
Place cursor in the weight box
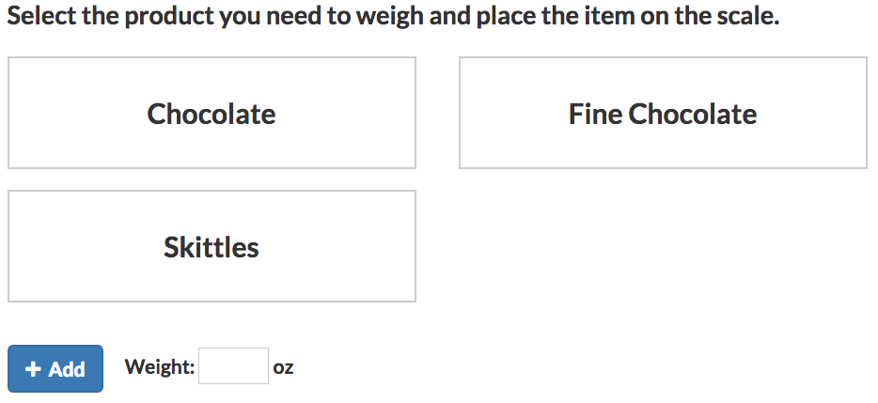233,366
